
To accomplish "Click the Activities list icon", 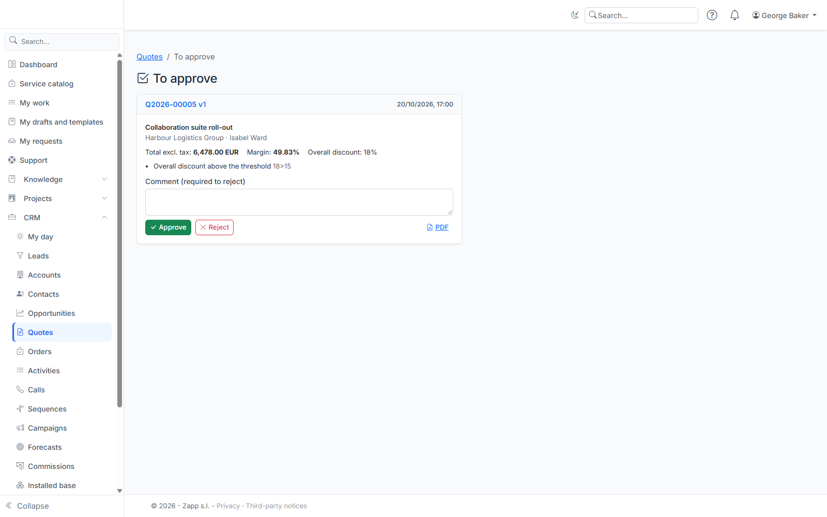I will tap(20, 371).
